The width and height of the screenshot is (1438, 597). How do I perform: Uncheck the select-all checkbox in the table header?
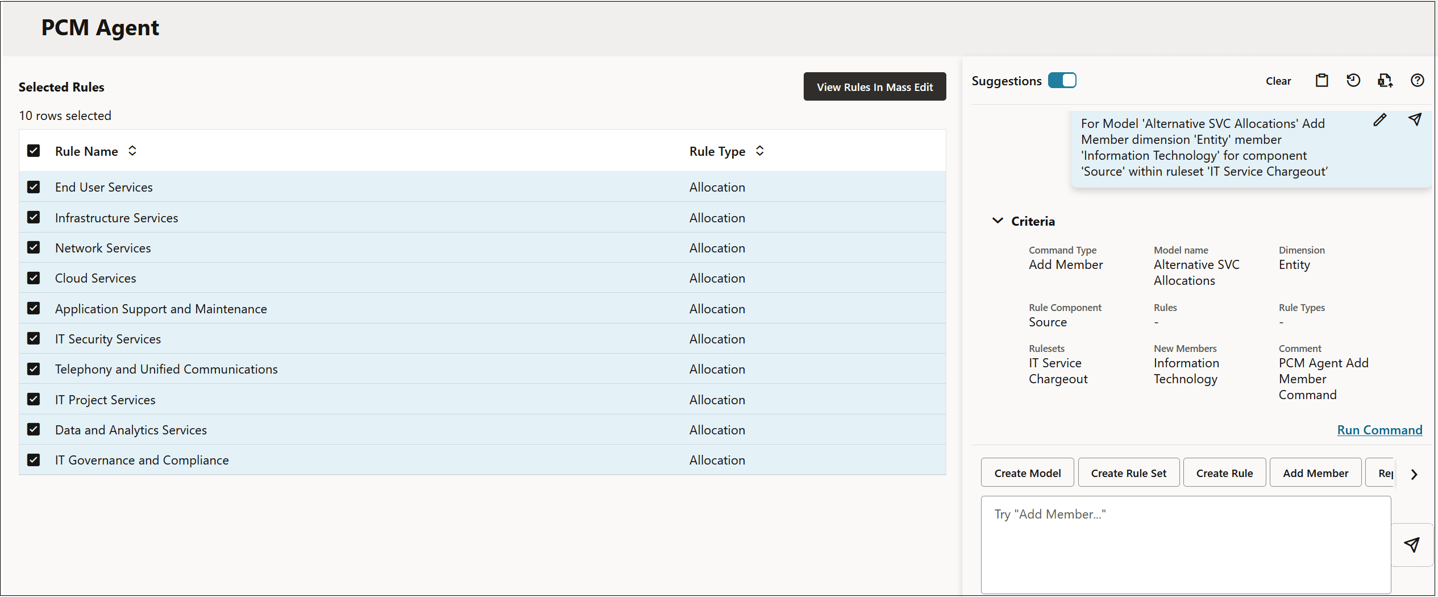click(34, 151)
